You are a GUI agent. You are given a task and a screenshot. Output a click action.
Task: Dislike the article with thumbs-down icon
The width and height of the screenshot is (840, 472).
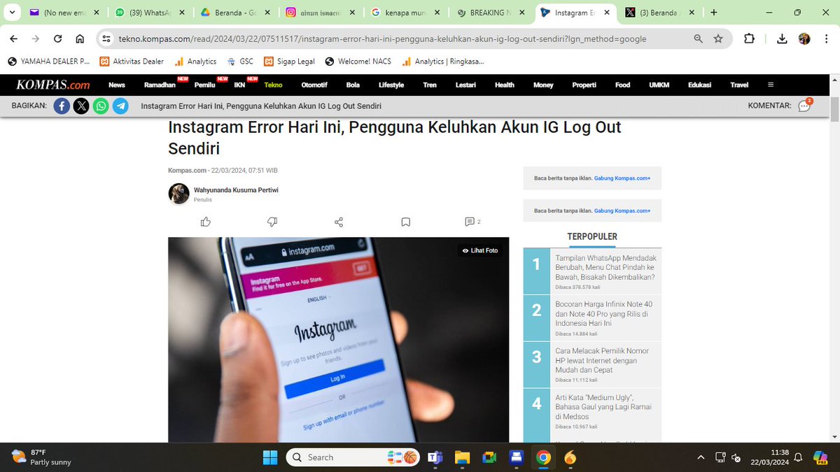(272, 222)
